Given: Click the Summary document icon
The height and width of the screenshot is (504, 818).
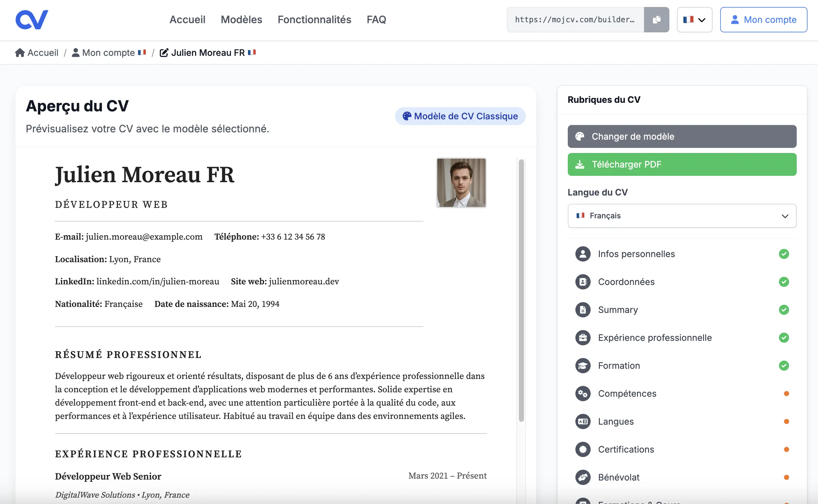Looking at the screenshot, I should (582, 310).
